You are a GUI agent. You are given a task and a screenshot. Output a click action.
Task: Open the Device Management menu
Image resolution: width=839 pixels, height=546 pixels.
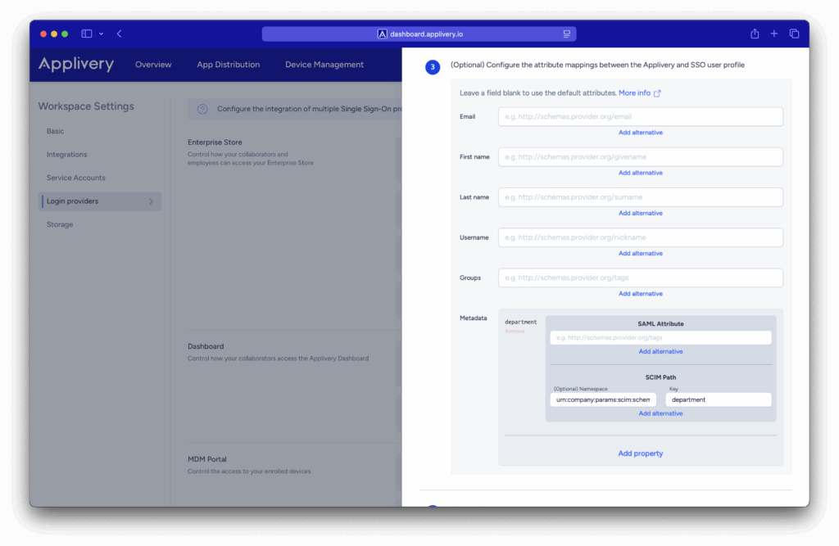click(x=324, y=65)
